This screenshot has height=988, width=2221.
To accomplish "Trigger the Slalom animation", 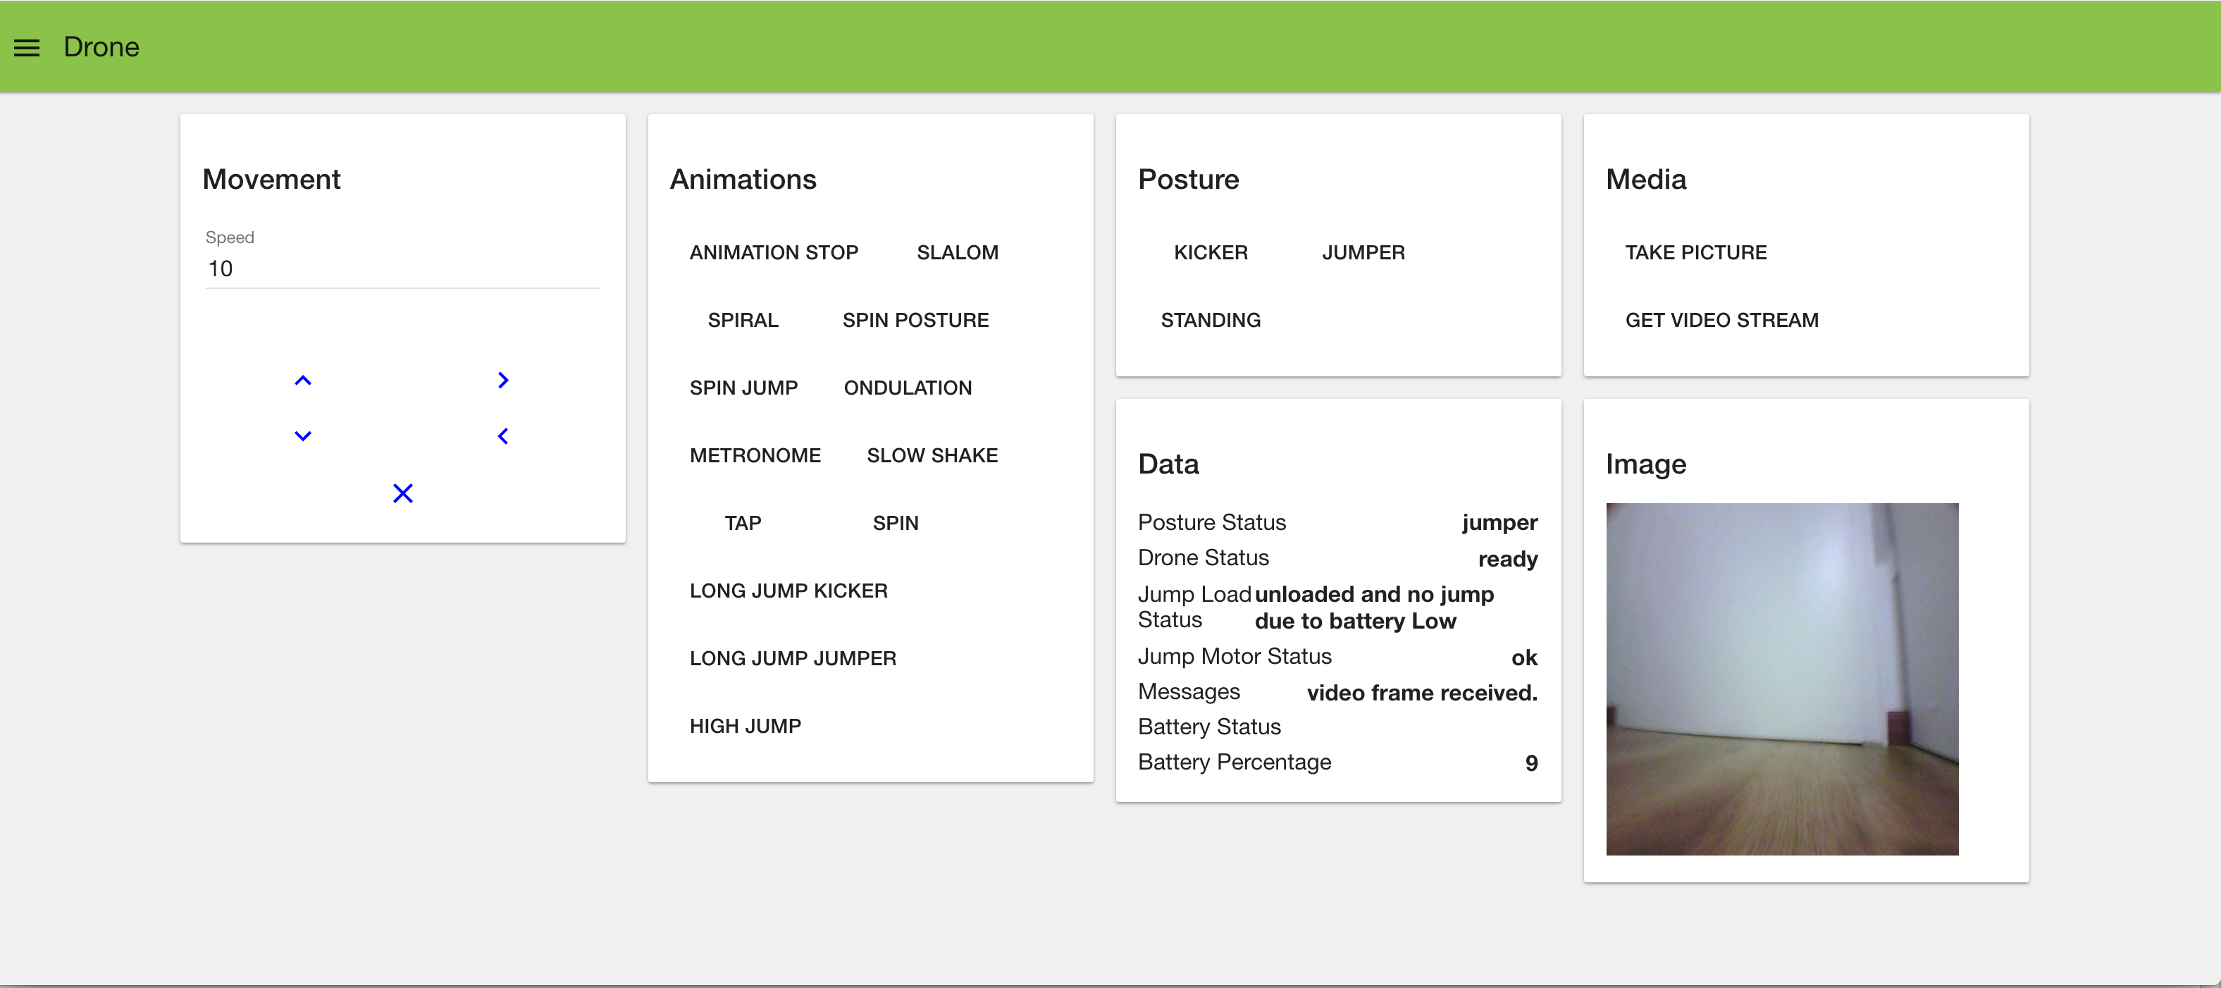I will click(957, 252).
